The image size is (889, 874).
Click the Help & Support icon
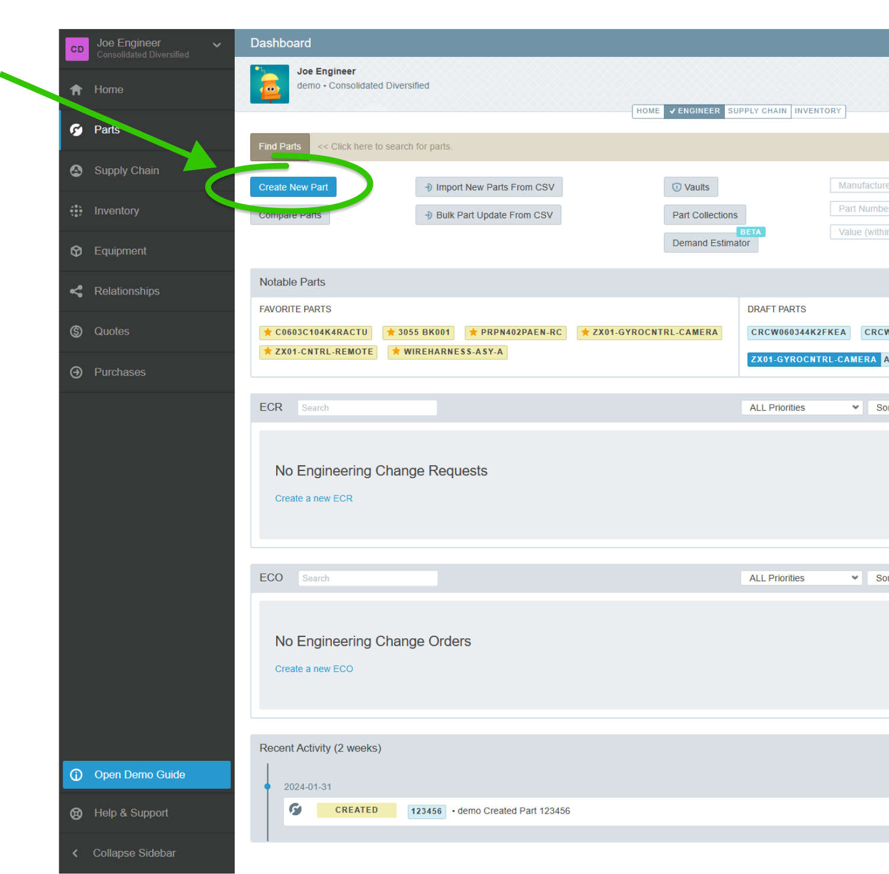click(76, 813)
